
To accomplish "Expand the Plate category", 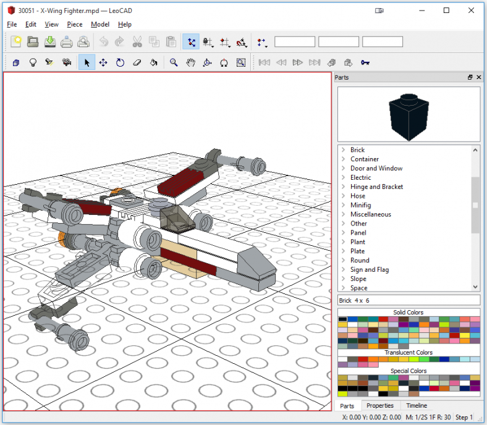I will (343, 251).
